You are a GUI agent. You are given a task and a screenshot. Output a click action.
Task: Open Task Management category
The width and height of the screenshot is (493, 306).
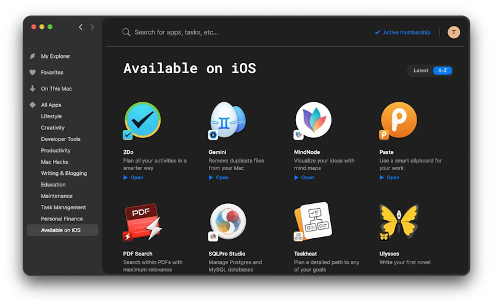point(63,207)
